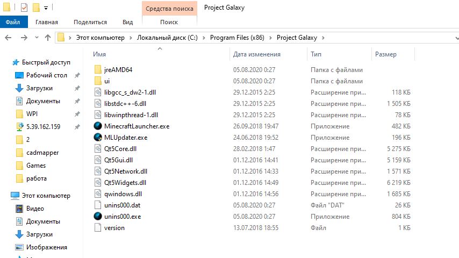The height and width of the screenshot is (258, 459).
Task: Switch to the Поиск ribbon tab
Action: click(169, 22)
